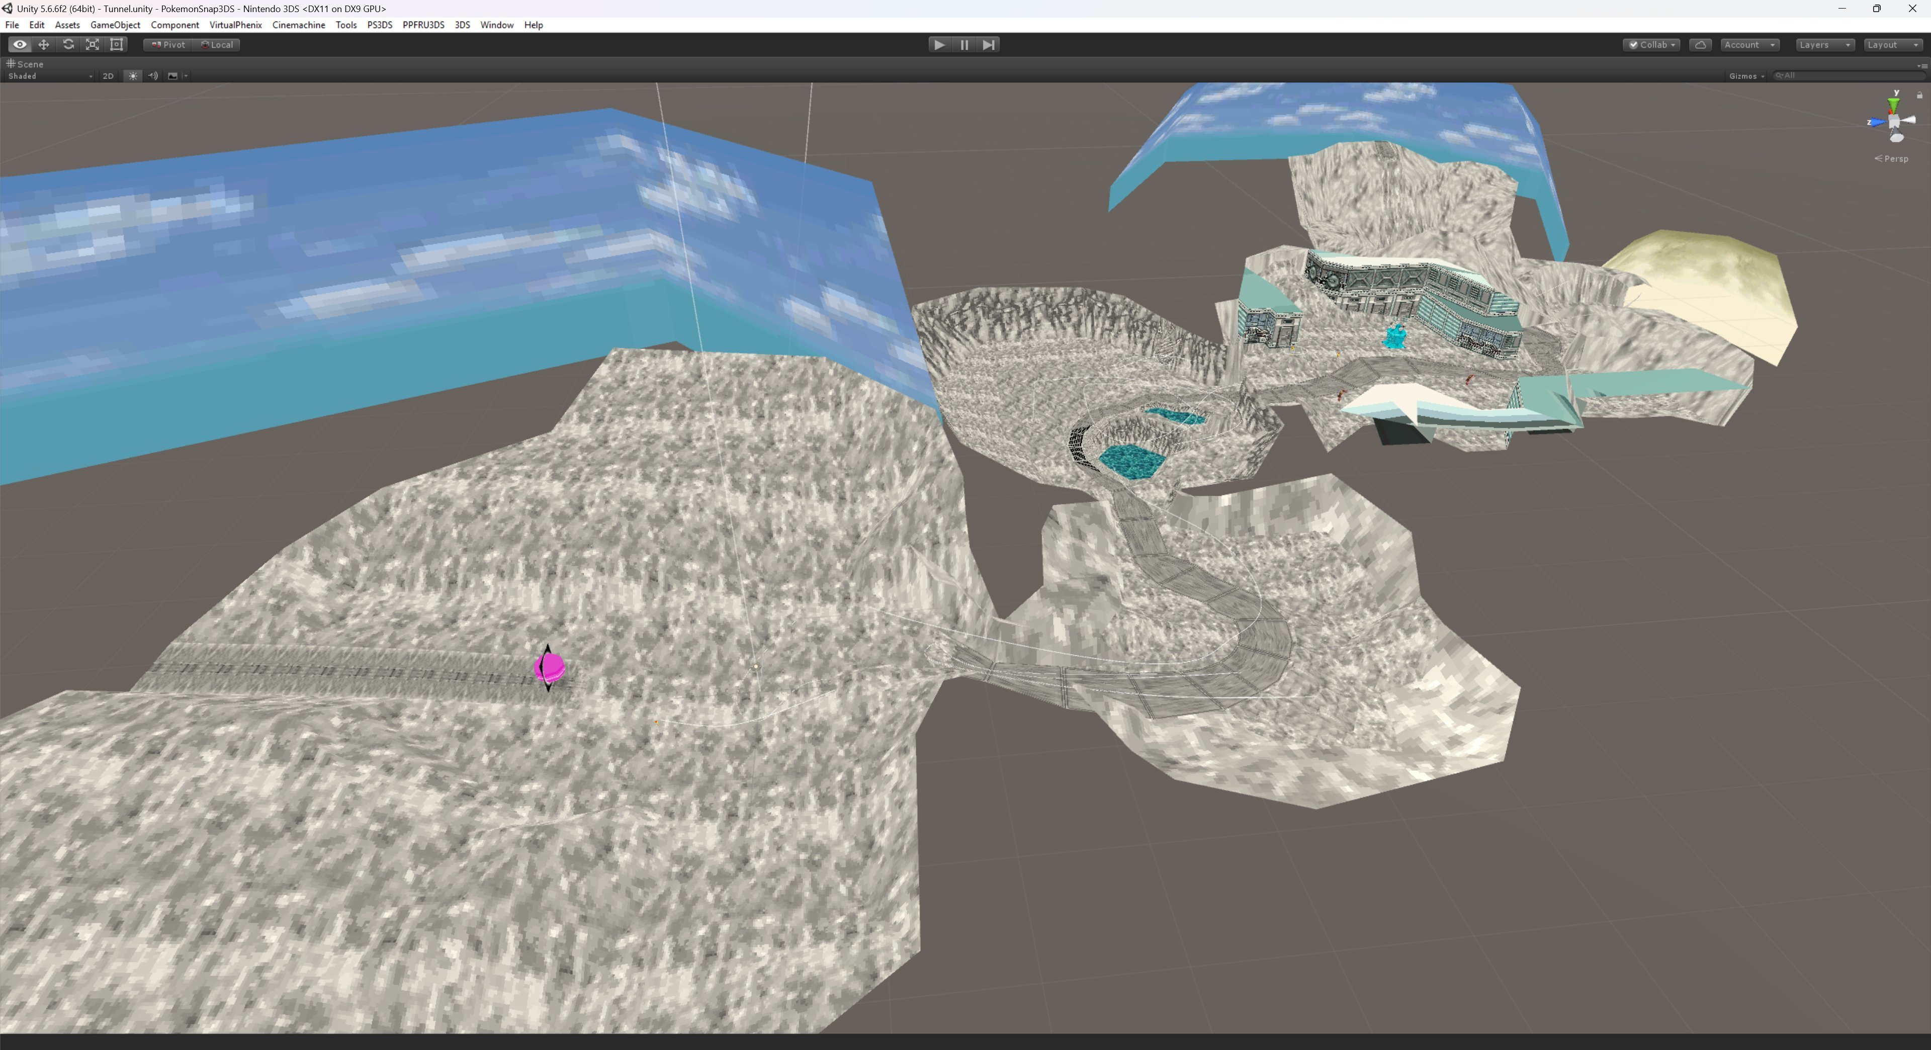Select the magenta sphere object in scene
Viewport: 1931px width, 1050px height.
(550, 667)
